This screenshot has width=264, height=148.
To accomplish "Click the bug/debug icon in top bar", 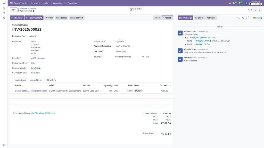I will (230, 3).
